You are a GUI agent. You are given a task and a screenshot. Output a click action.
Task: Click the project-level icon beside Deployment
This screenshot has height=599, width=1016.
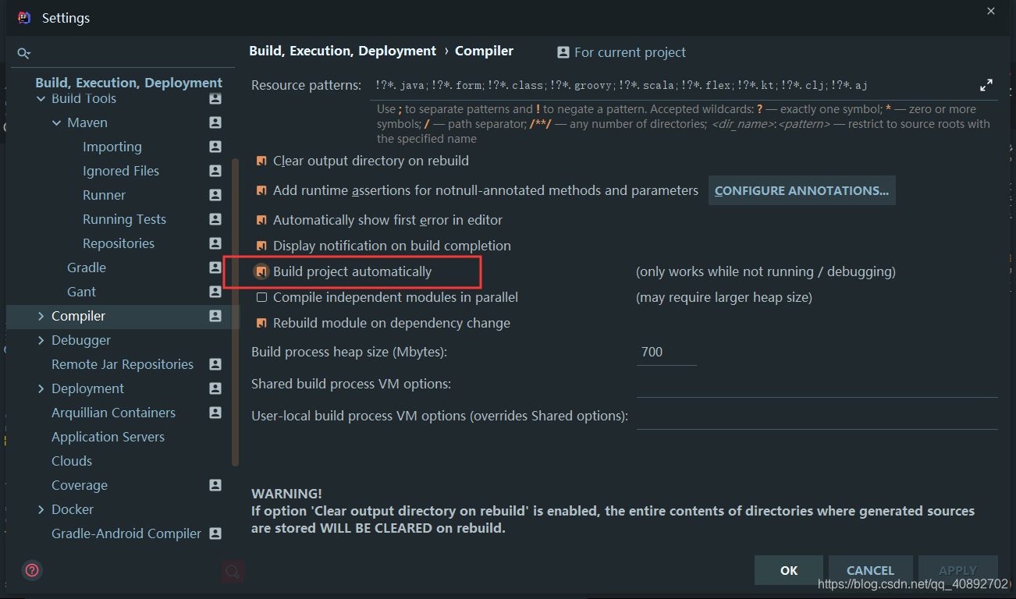pos(215,388)
